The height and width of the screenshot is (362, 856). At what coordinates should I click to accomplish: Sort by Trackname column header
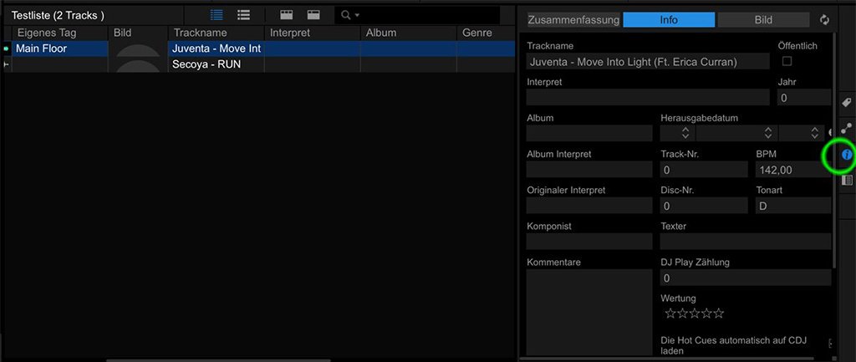(x=201, y=33)
